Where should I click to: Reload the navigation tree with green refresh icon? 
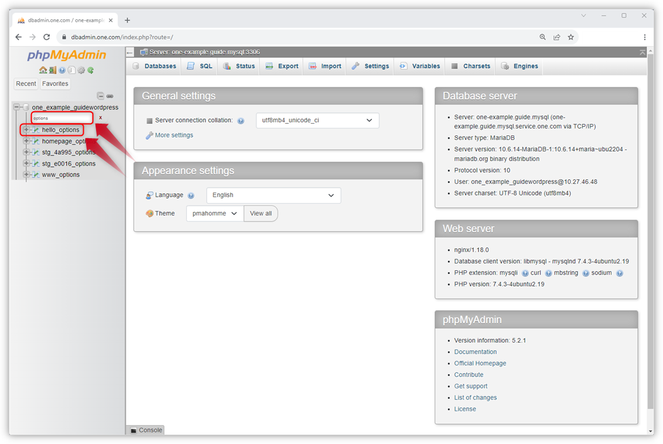(x=91, y=70)
